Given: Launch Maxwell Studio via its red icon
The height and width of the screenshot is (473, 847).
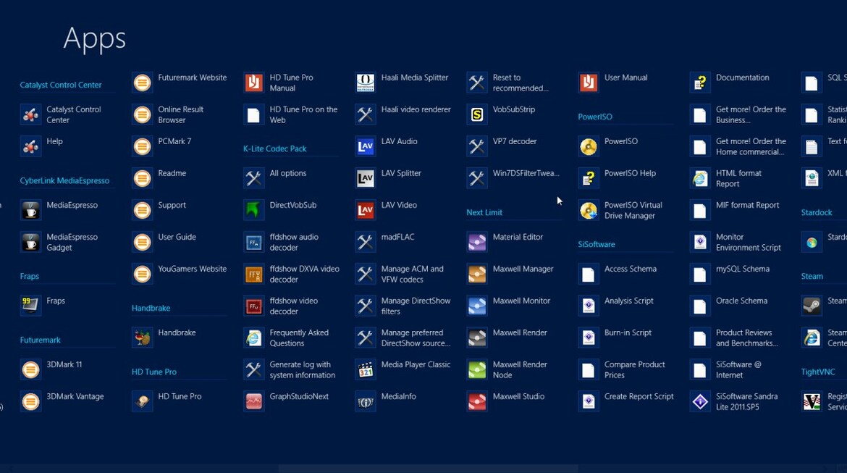Looking at the screenshot, I should [x=477, y=401].
